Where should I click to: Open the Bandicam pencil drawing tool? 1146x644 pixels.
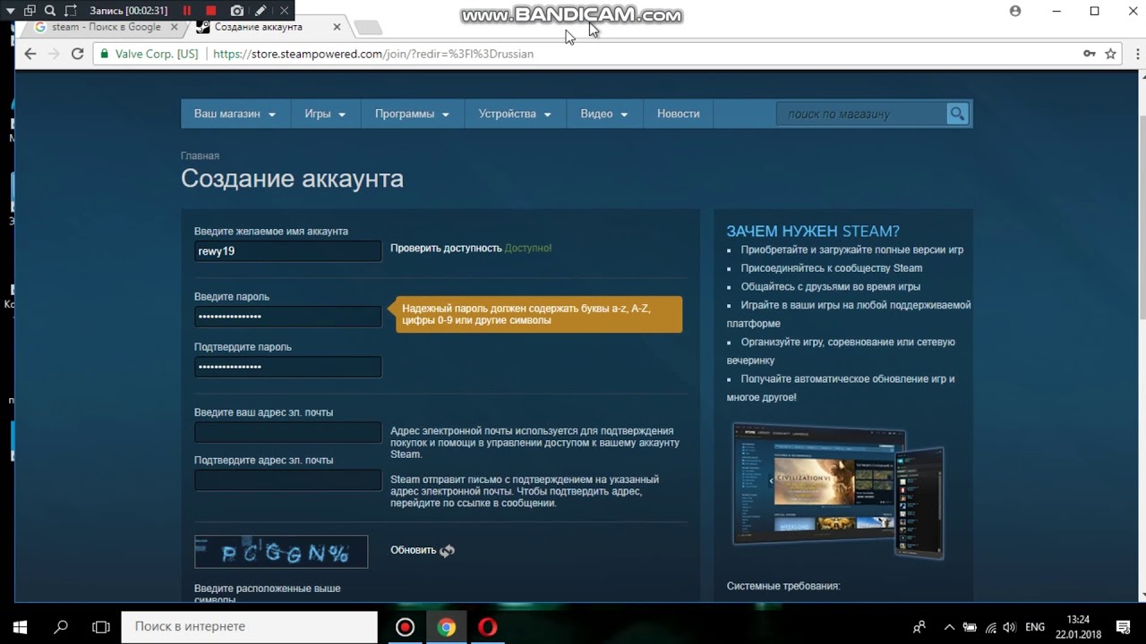(x=261, y=11)
